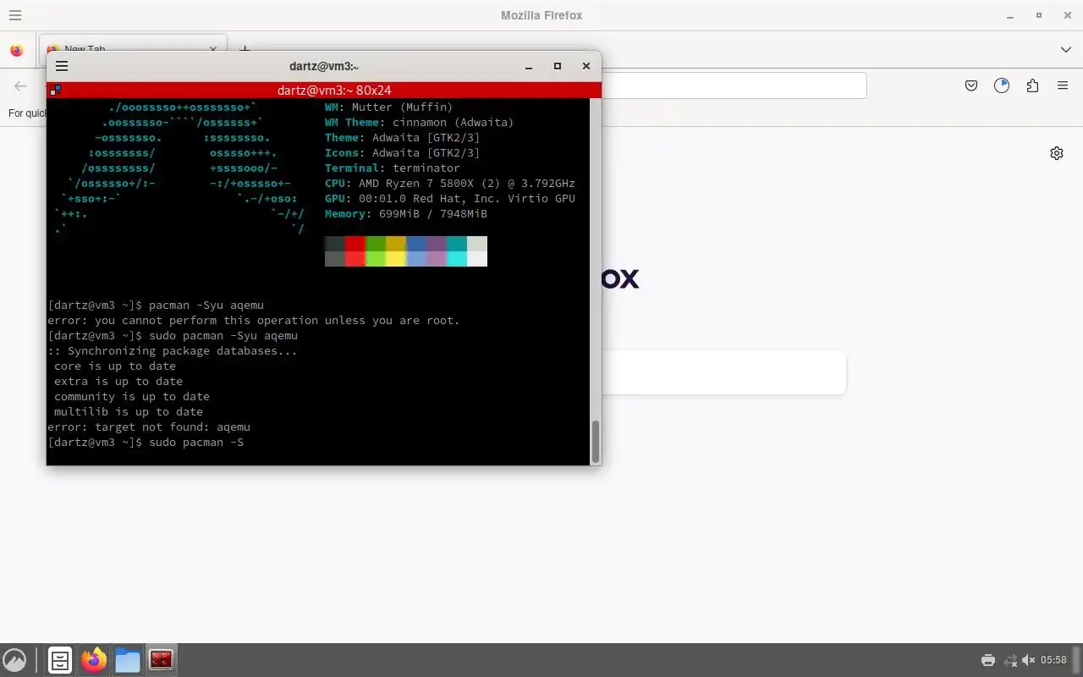Open Firefox's top-left application menu icon
1083x677 pixels.
pyautogui.click(x=15, y=15)
